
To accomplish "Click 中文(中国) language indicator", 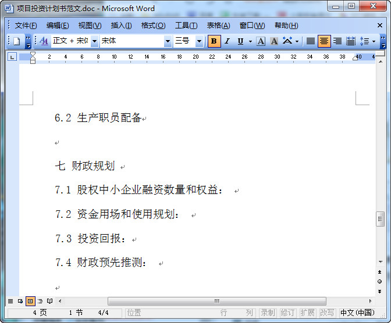I will [357, 313].
